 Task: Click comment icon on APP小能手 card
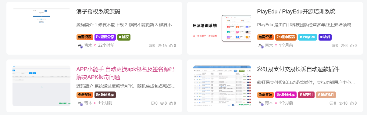(x=153, y=103)
